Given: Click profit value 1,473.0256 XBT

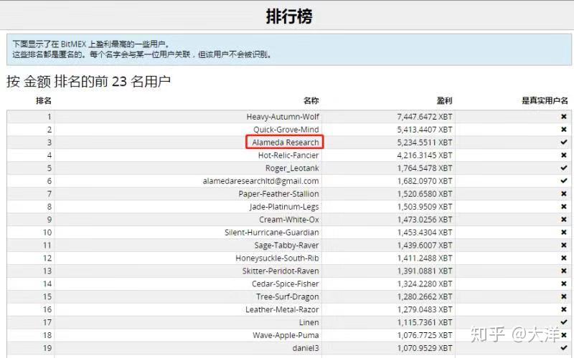Looking at the screenshot, I should 425,219.
